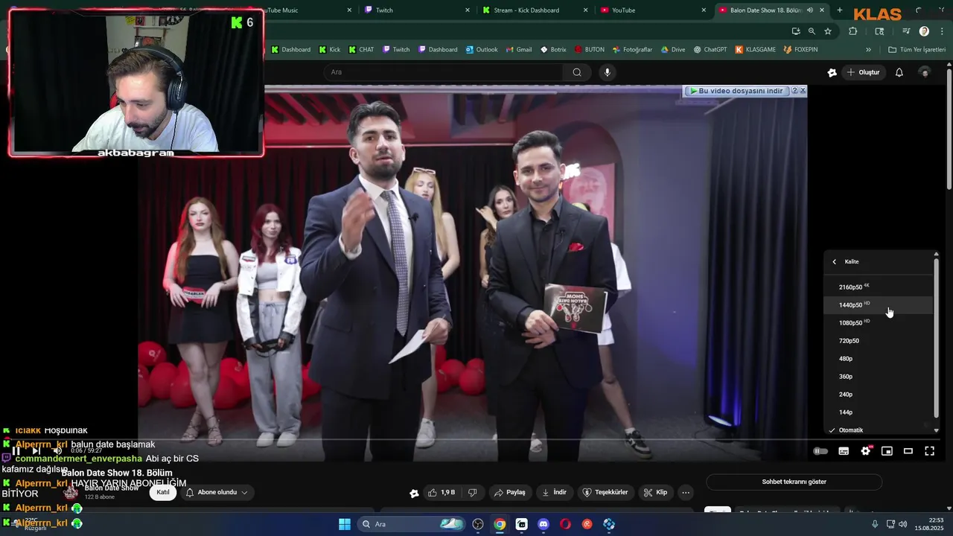Viewport: 953px width, 536px height.
Task: Select 2160p50 4K quality
Action: [x=878, y=287]
